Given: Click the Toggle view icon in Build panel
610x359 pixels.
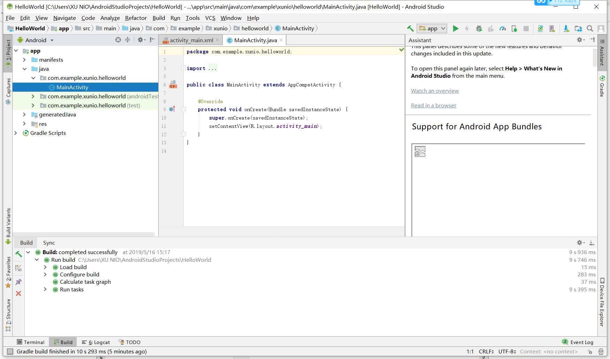Looking at the screenshot, I should click(x=18, y=268).
